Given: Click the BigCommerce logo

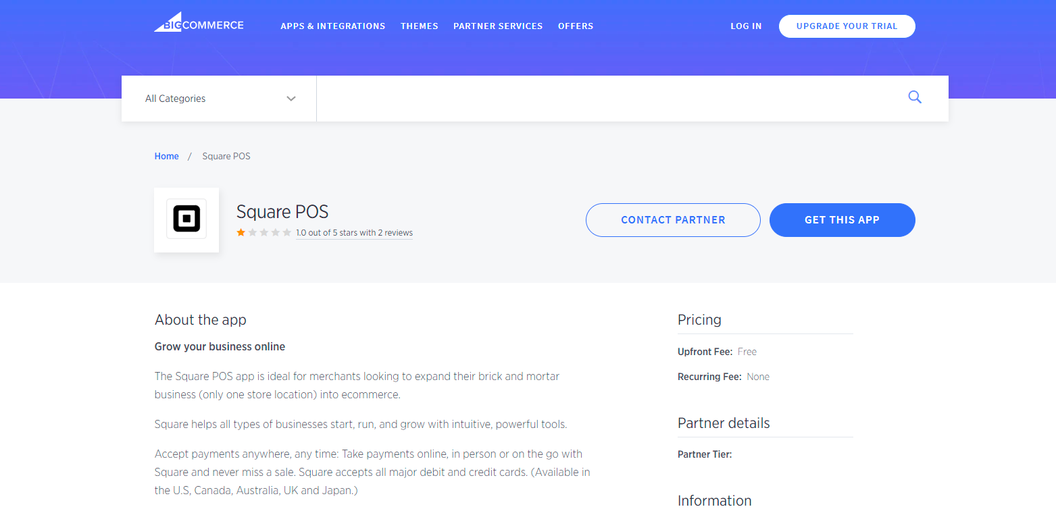Looking at the screenshot, I should pos(199,24).
